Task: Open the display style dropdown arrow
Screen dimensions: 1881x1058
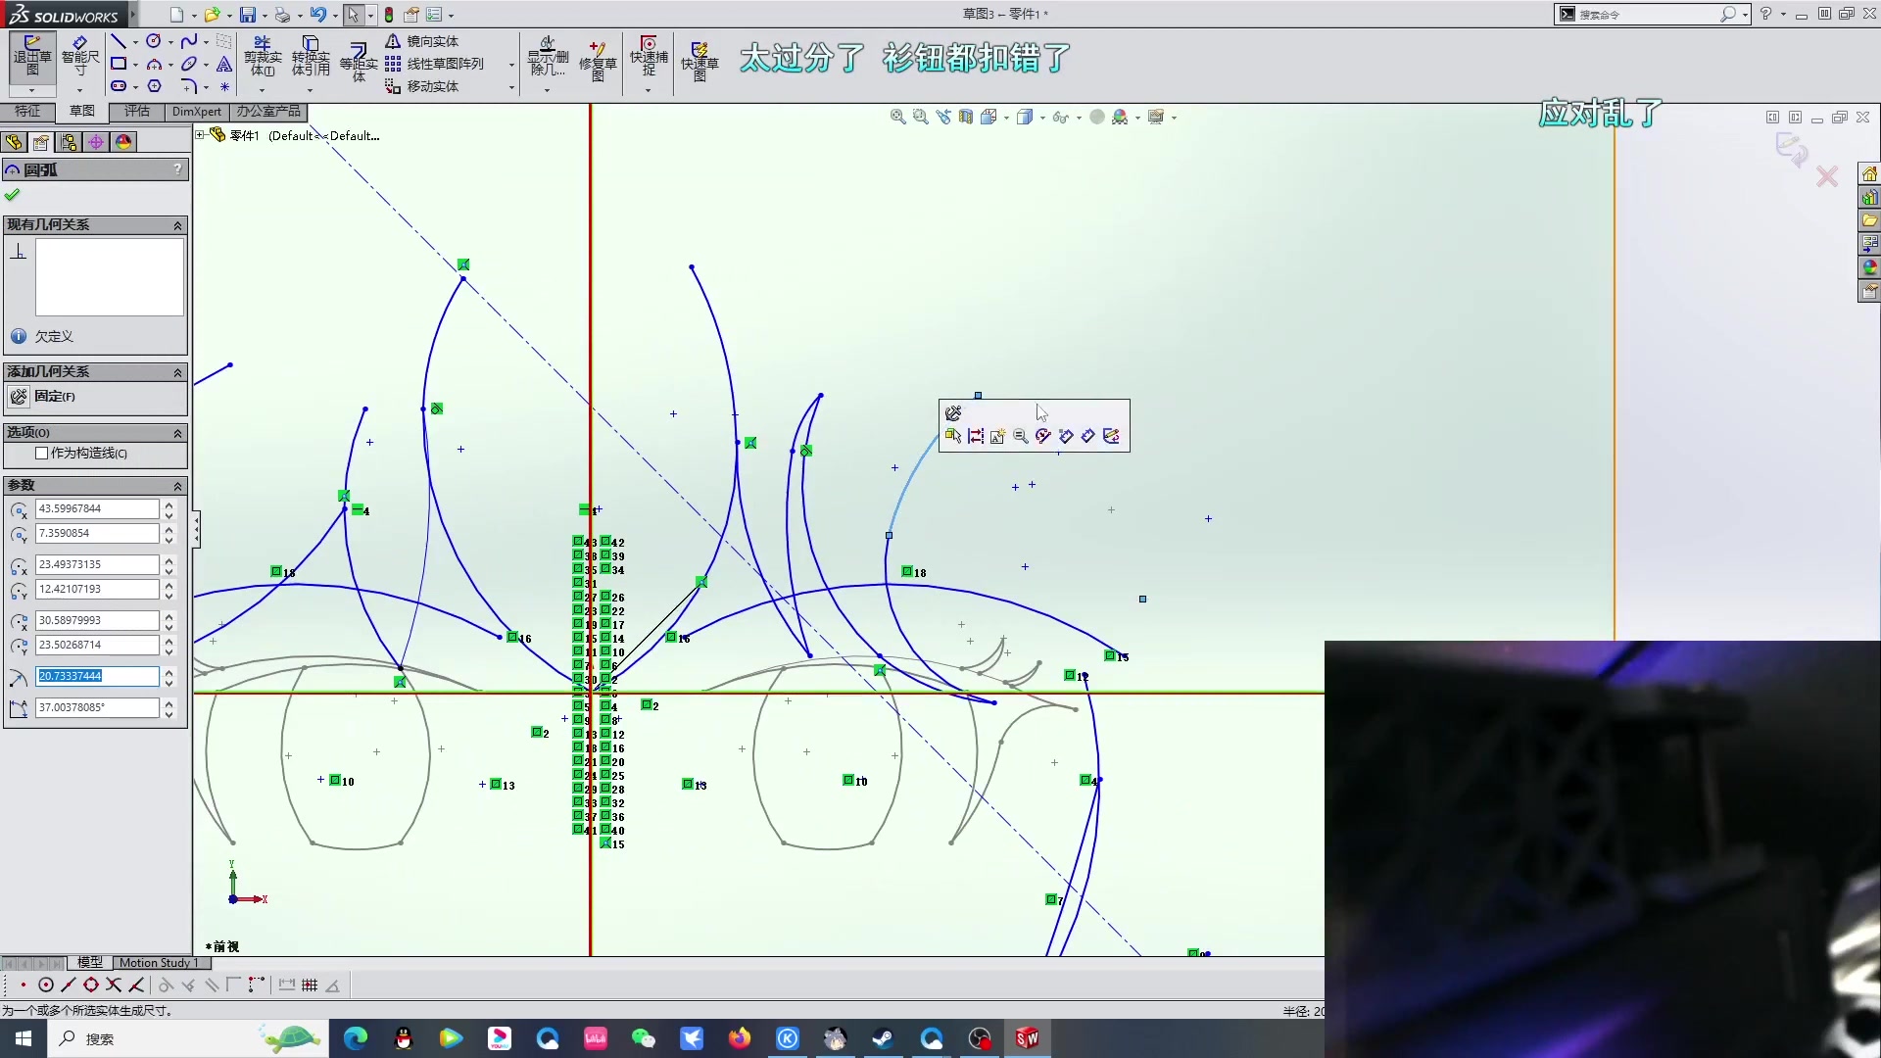Action: [1042, 118]
